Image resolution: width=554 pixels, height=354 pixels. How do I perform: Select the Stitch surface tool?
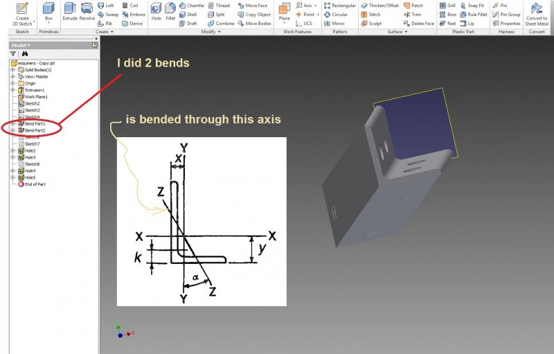click(370, 15)
